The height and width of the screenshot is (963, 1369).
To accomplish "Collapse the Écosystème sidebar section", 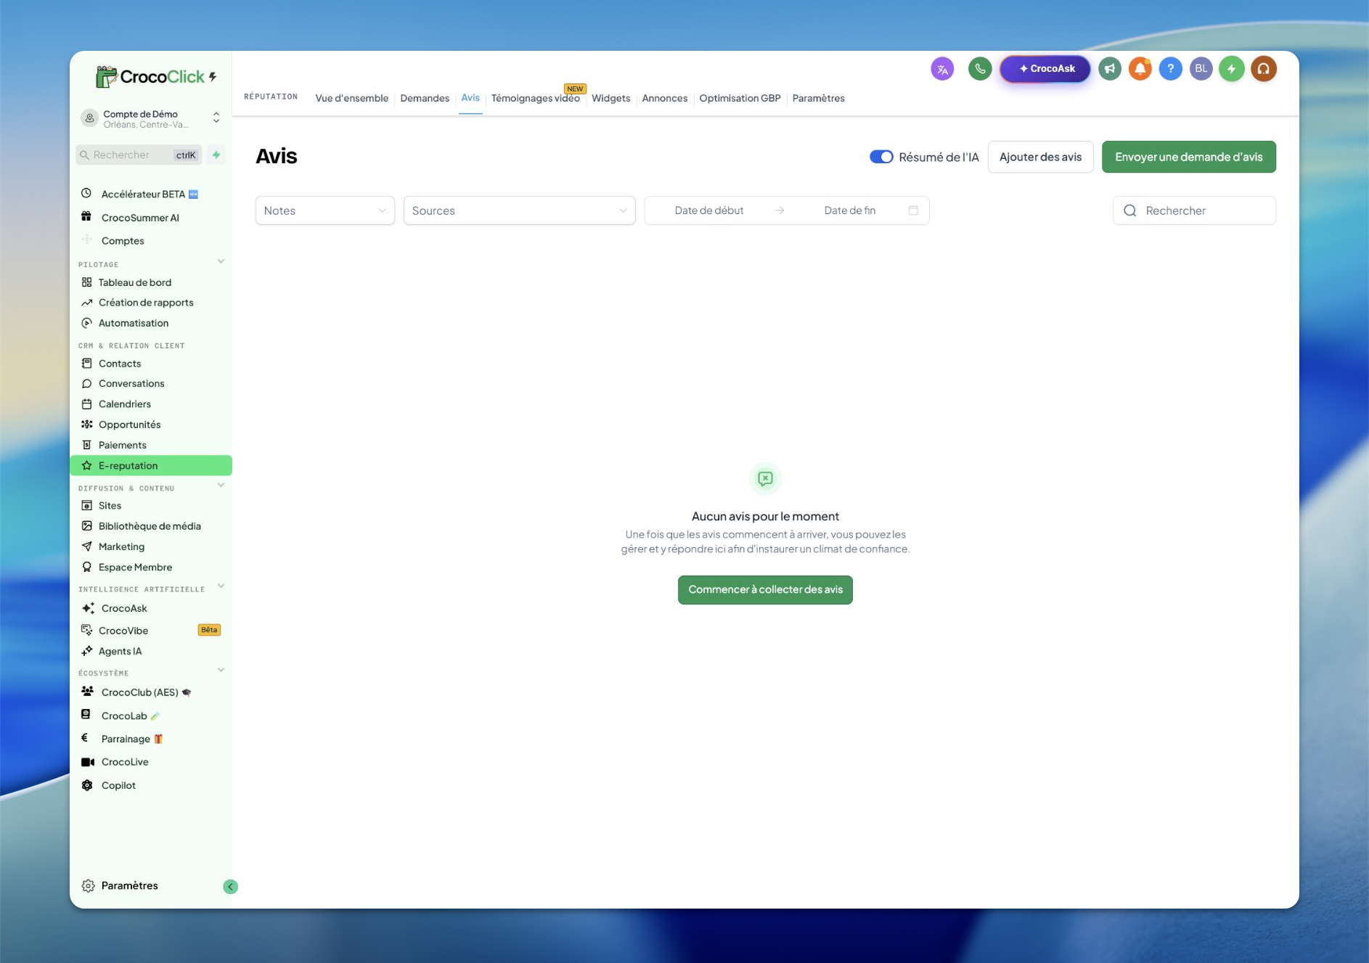I will [221, 670].
